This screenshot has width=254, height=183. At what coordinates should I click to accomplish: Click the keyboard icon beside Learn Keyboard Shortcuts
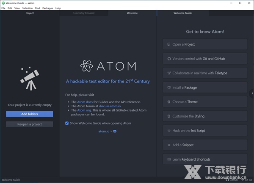(x=169, y=159)
